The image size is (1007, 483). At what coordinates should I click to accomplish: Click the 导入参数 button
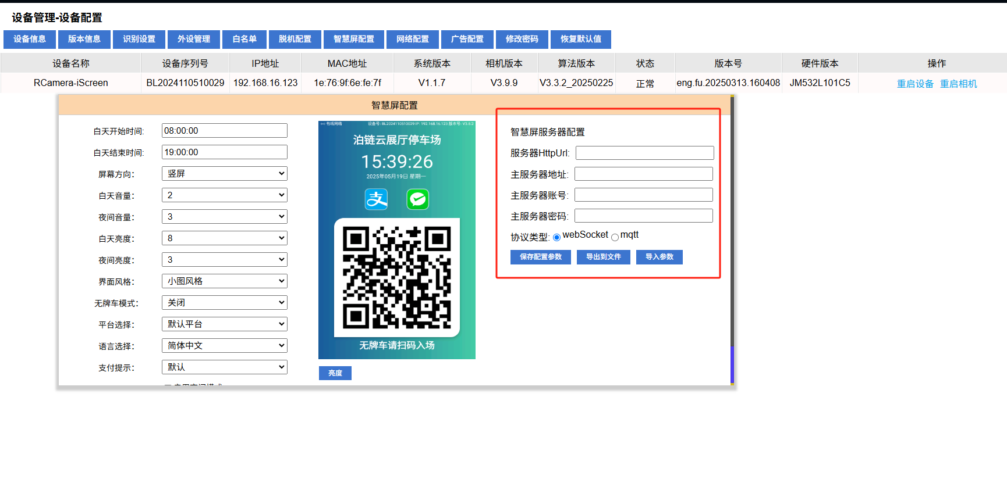pos(659,257)
